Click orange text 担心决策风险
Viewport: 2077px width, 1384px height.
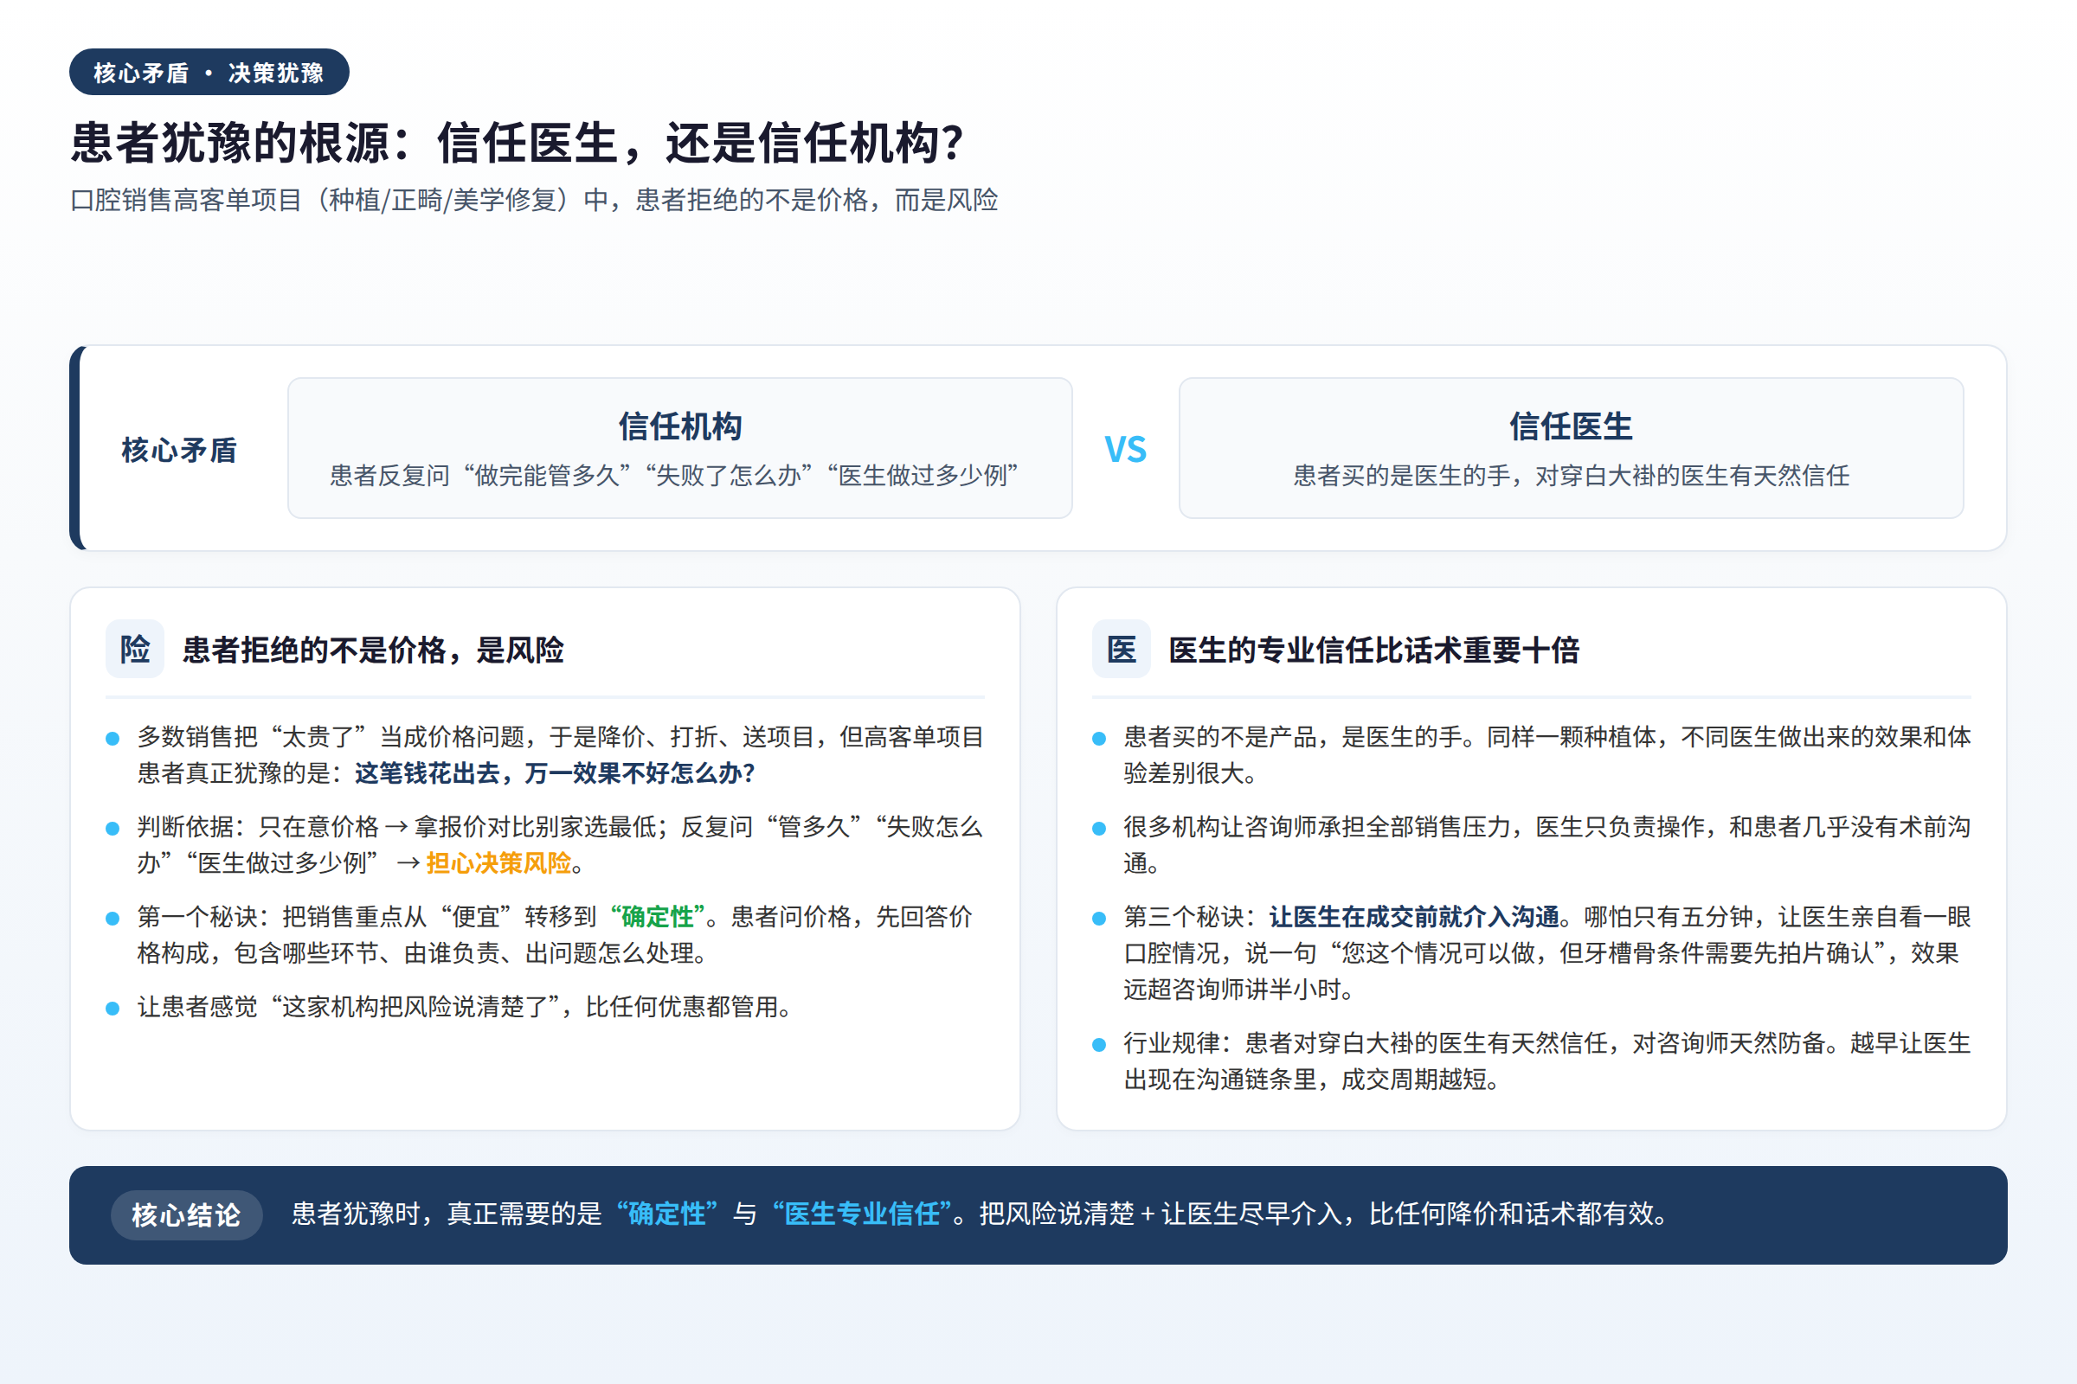[x=499, y=862]
